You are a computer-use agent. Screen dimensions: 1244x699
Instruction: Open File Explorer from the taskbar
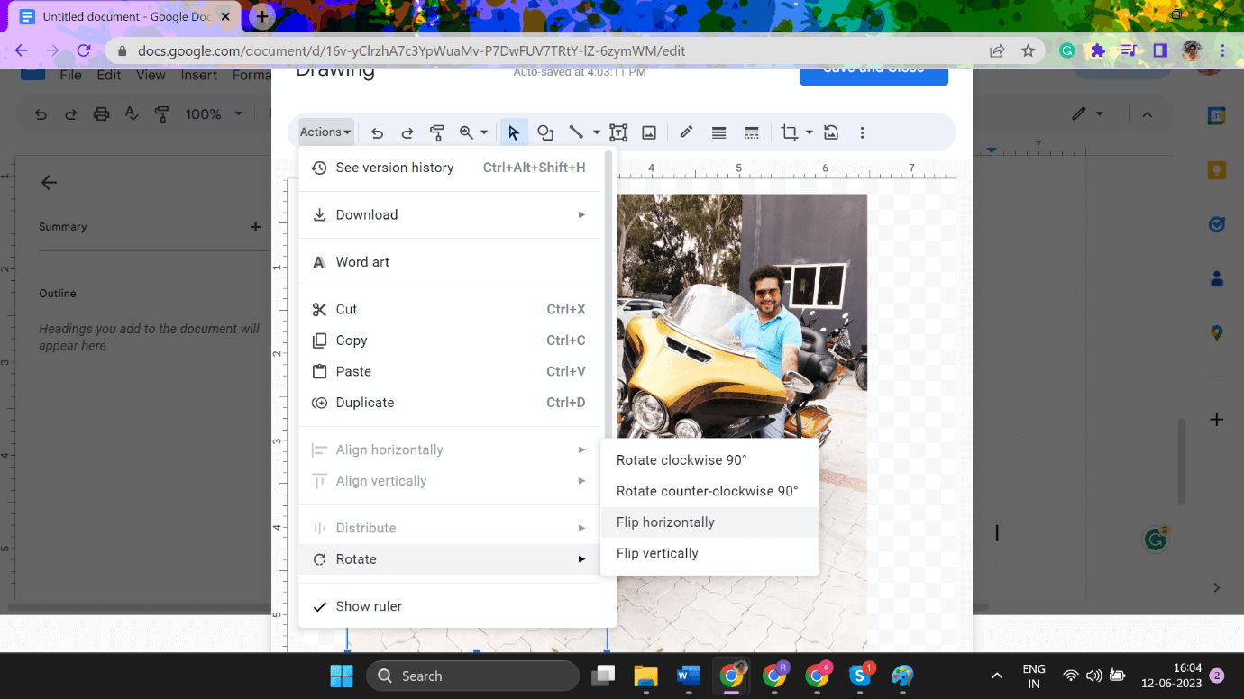645,676
